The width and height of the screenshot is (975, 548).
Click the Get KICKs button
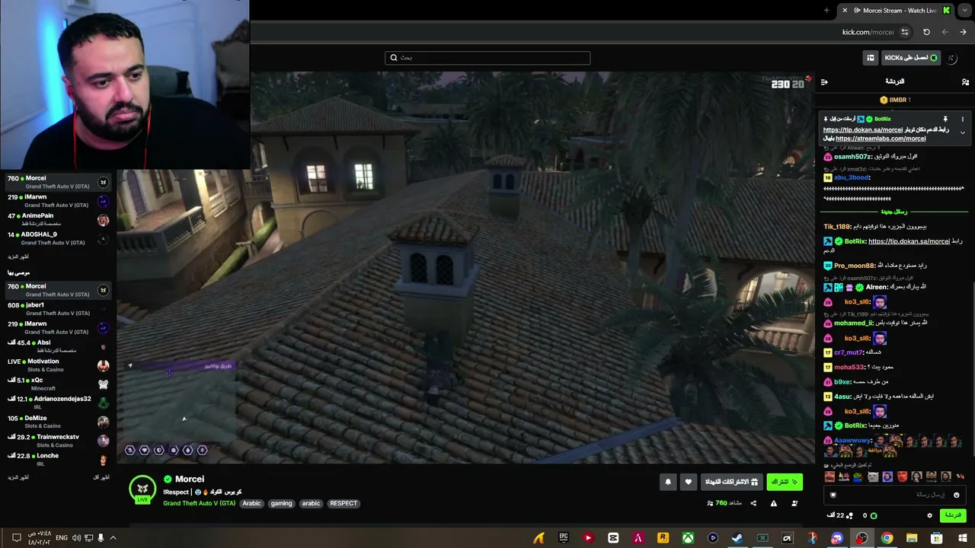click(911, 58)
